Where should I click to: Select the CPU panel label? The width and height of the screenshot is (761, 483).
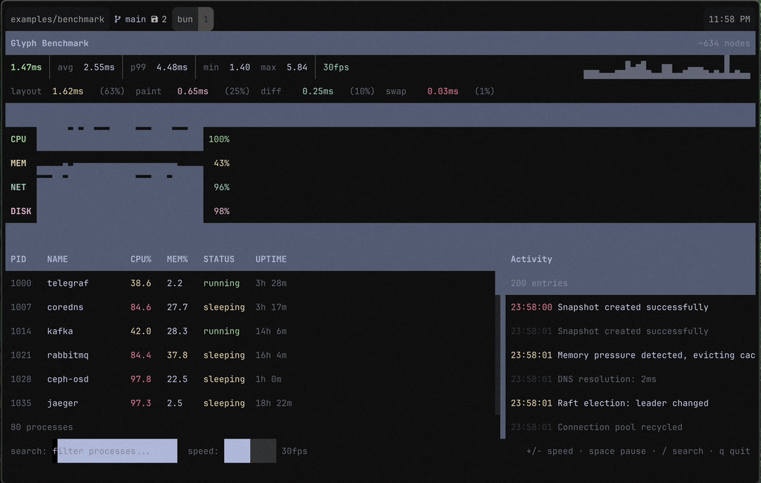pyautogui.click(x=18, y=139)
